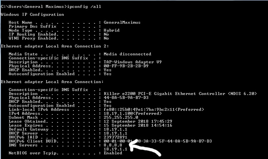268x159 pixels.
Task: Click the NetBIOS over Tcpip Enabled value
Action: (113, 153)
